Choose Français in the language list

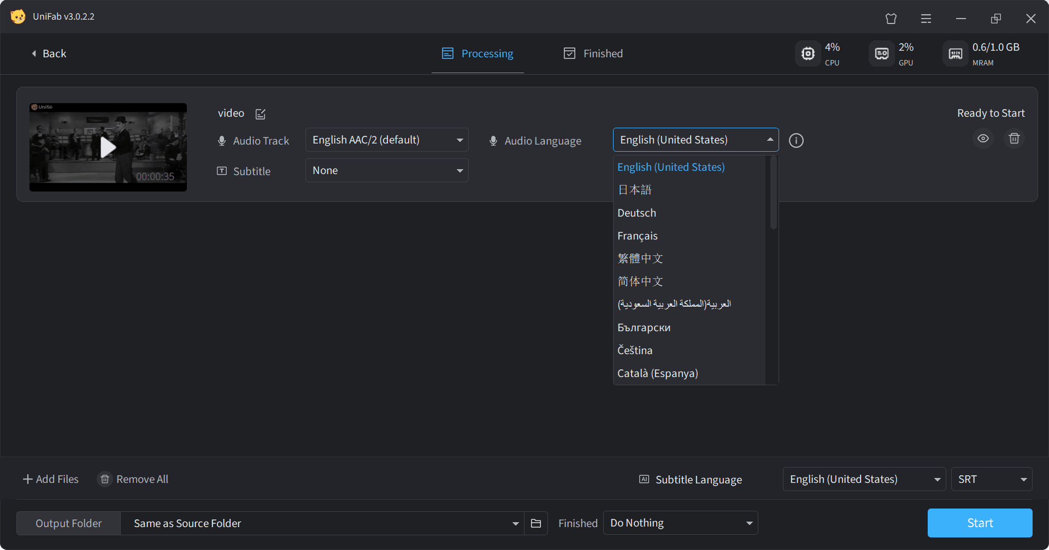pos(689,236)
